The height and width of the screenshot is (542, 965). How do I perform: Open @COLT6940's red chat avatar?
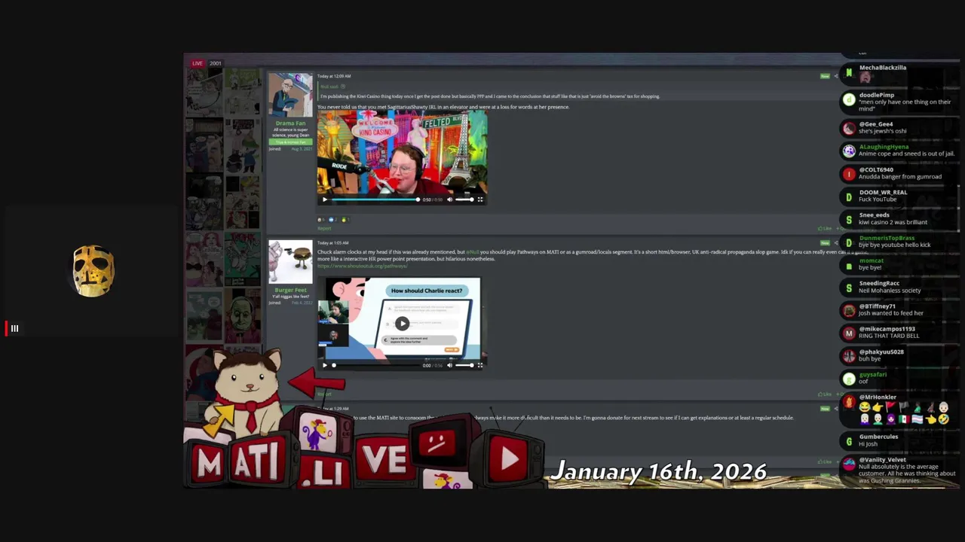849,174
